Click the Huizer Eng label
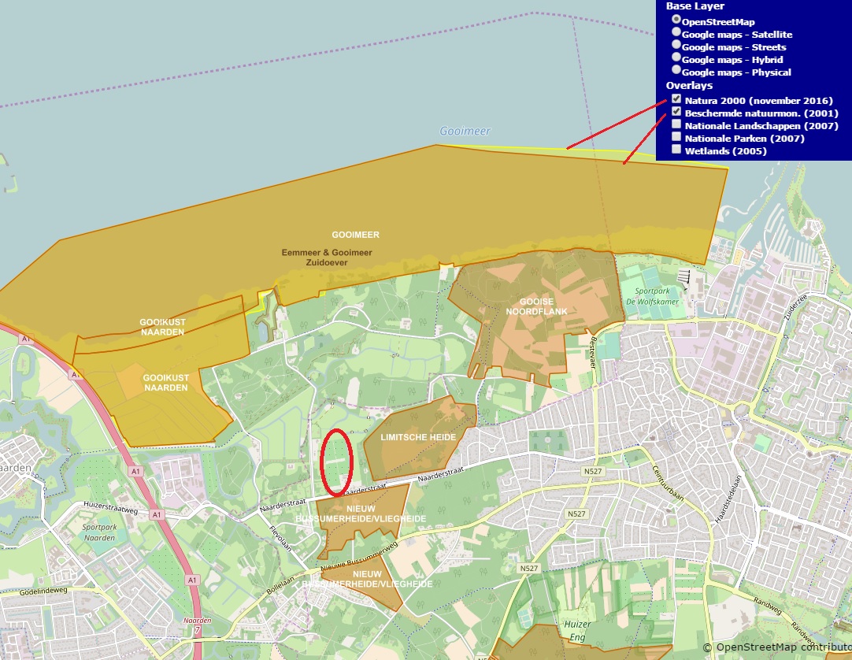 point(577,631)
